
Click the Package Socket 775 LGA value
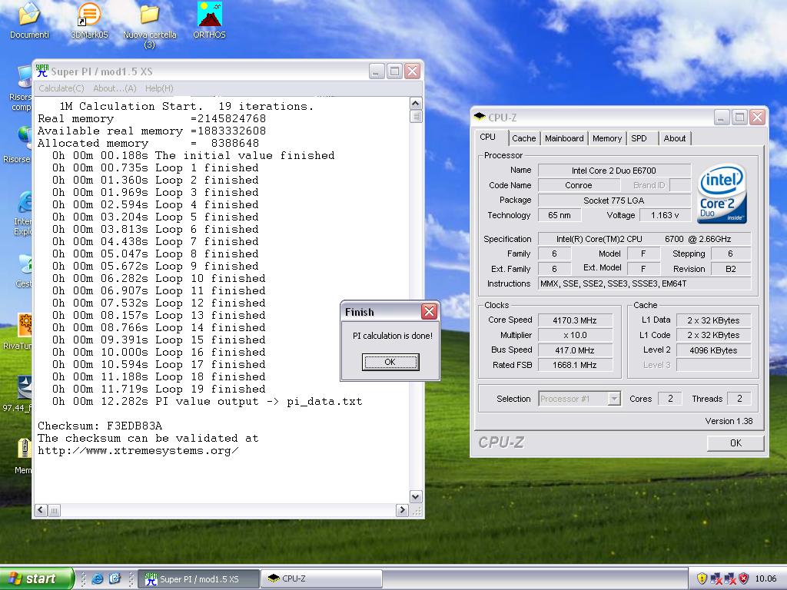614,201
